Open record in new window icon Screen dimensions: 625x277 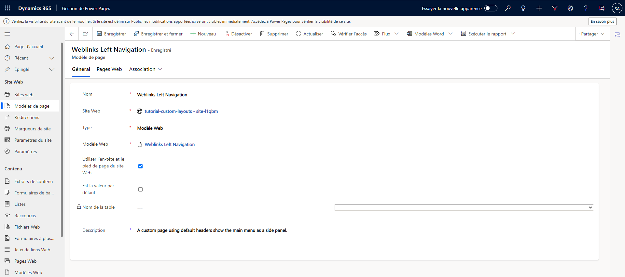(x=86, y=34)
